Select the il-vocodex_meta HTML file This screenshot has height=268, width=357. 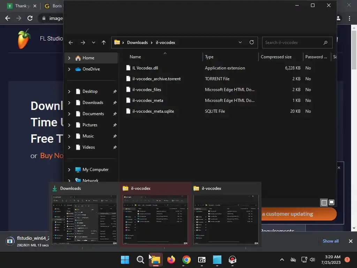147,100
